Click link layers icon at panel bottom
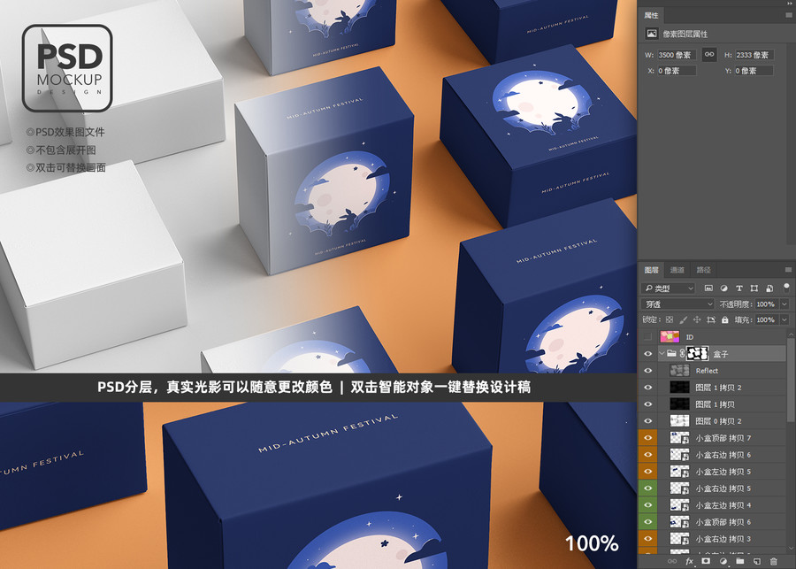796x569 pixels. [672, 561]
